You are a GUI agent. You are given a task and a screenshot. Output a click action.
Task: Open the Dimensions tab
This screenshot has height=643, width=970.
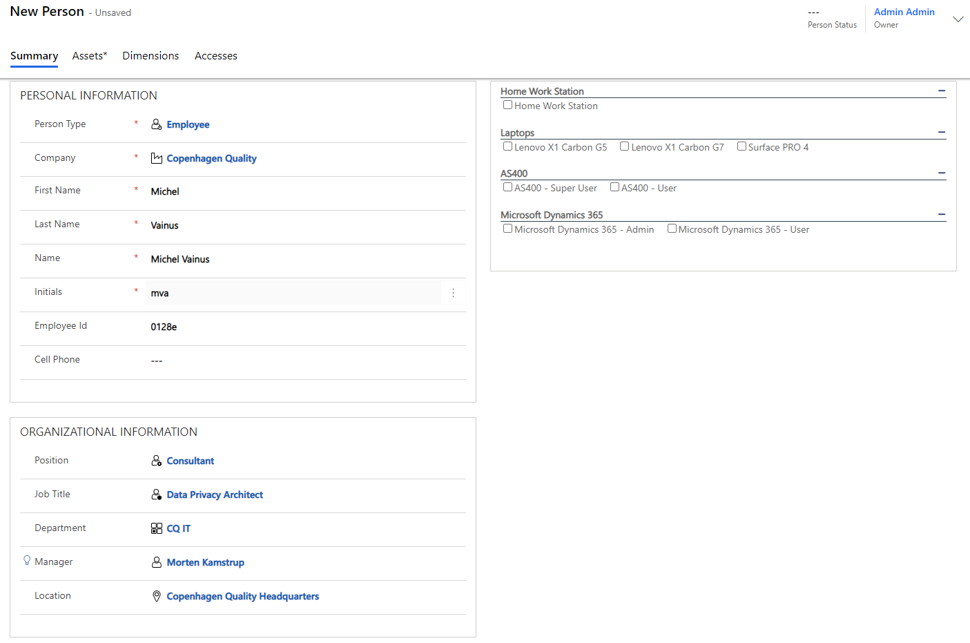pos(151,56)
